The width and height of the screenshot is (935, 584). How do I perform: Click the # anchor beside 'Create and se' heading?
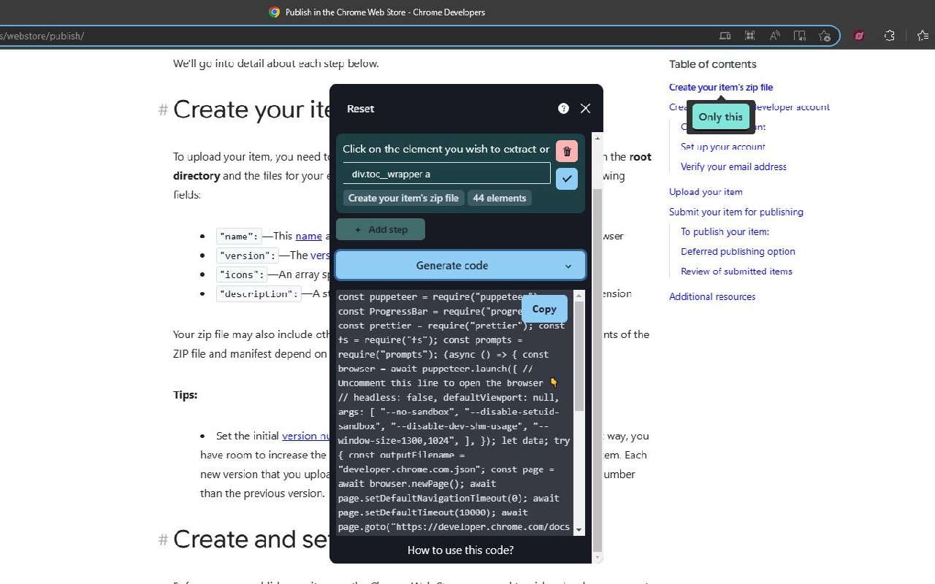(163, 540)
